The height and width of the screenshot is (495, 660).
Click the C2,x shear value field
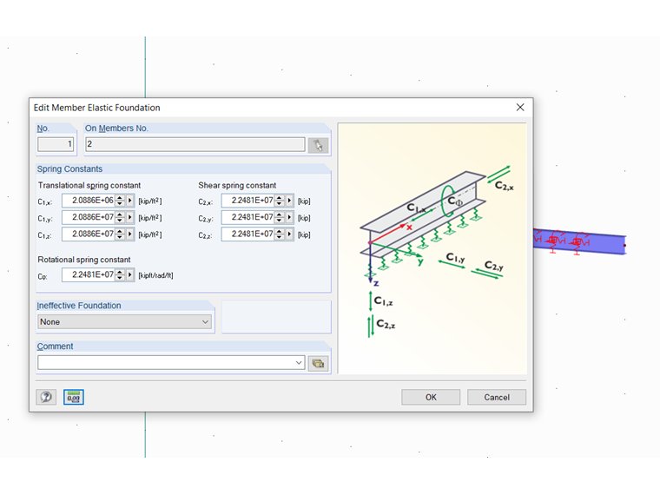tap(247, 201)
